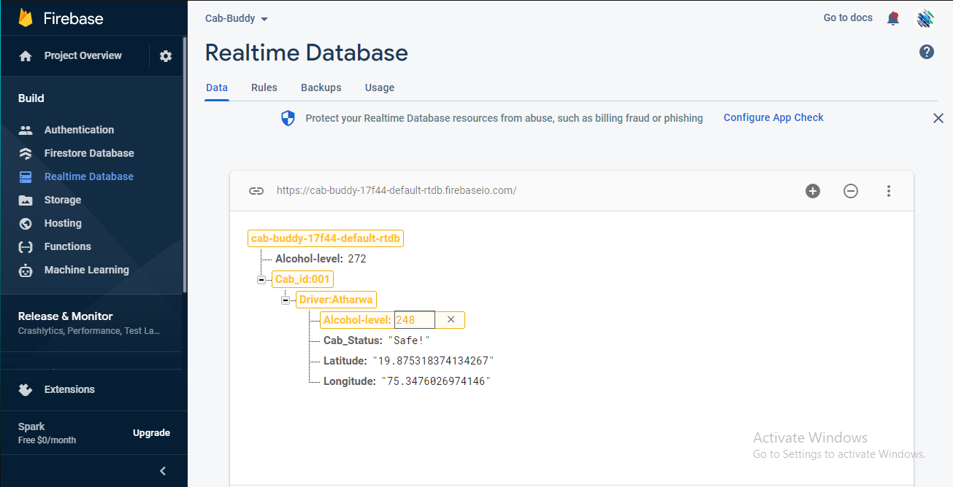Open the user account avatar
The width and height of the screenshot is (953, 487).
click(x=926, y=18)
